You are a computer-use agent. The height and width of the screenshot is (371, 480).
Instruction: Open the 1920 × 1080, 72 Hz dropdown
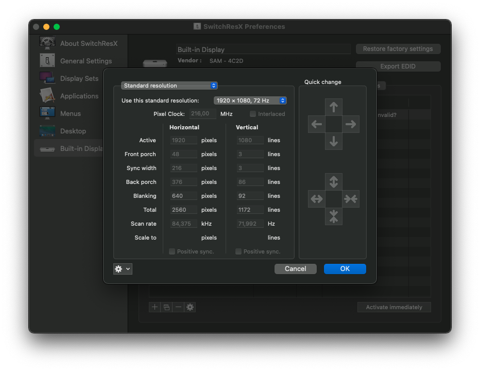click(250, 100)
